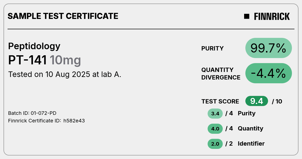Click the Peptidology vendor name
The image size is (302, 159).
(x=34, y=46)
